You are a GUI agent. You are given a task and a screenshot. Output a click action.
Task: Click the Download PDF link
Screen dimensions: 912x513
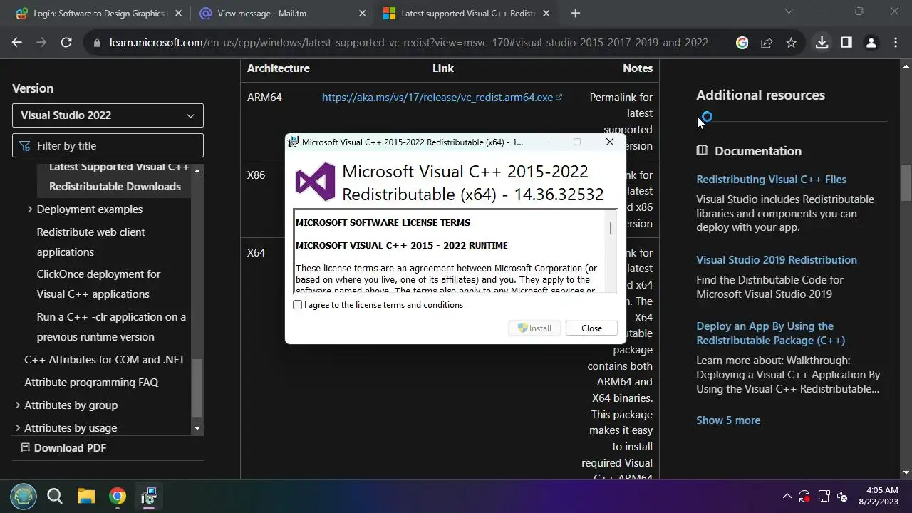63,448
